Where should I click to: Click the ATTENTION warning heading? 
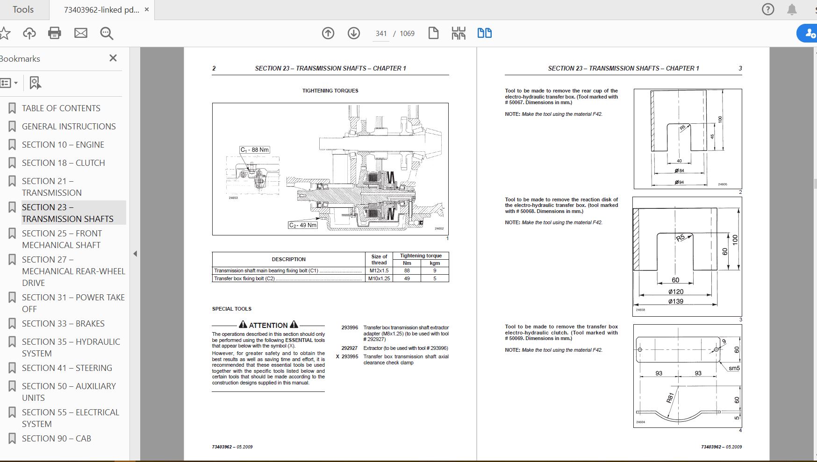click(x=268, y=325)
